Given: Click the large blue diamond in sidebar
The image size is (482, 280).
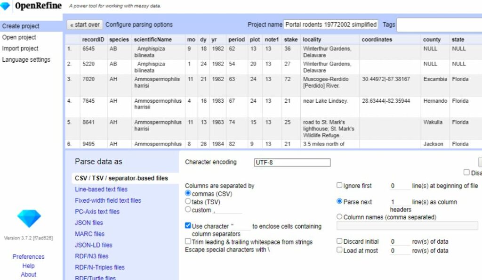Looking at the screenshot, I should (x=29, y=218).
